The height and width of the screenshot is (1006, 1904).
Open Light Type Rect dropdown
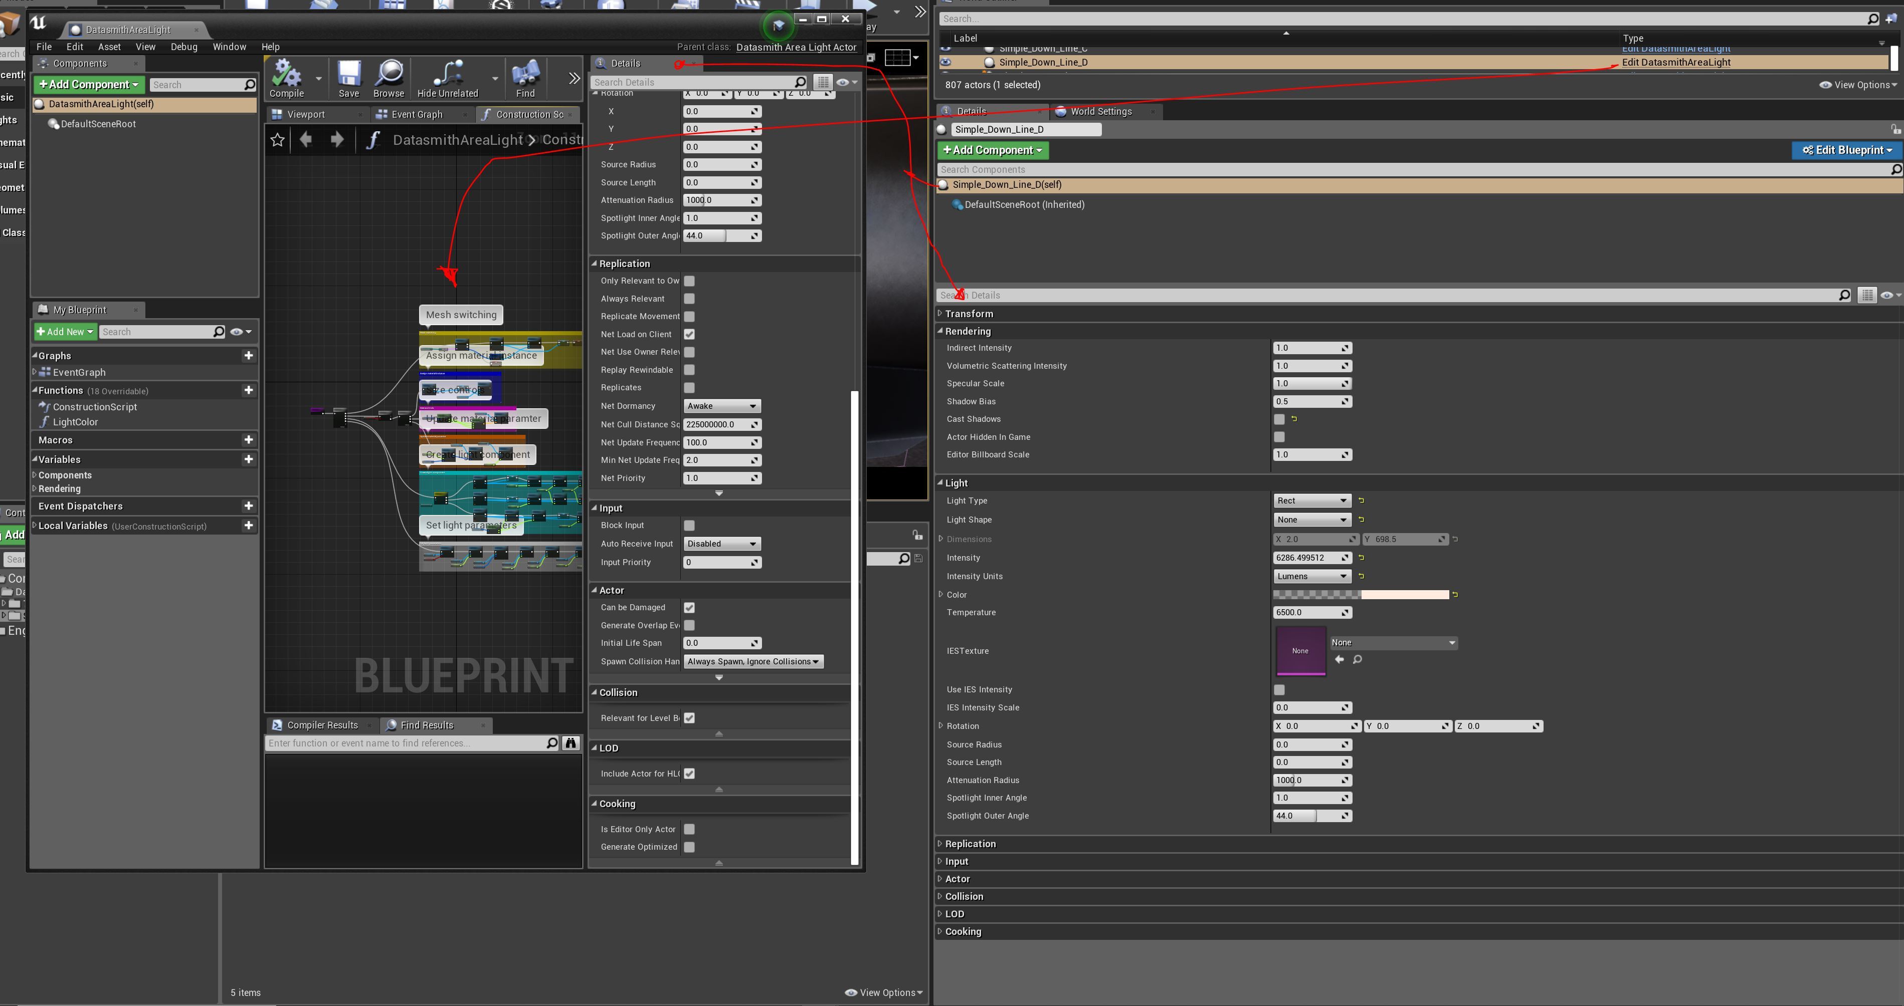[x=1312, y=501]
